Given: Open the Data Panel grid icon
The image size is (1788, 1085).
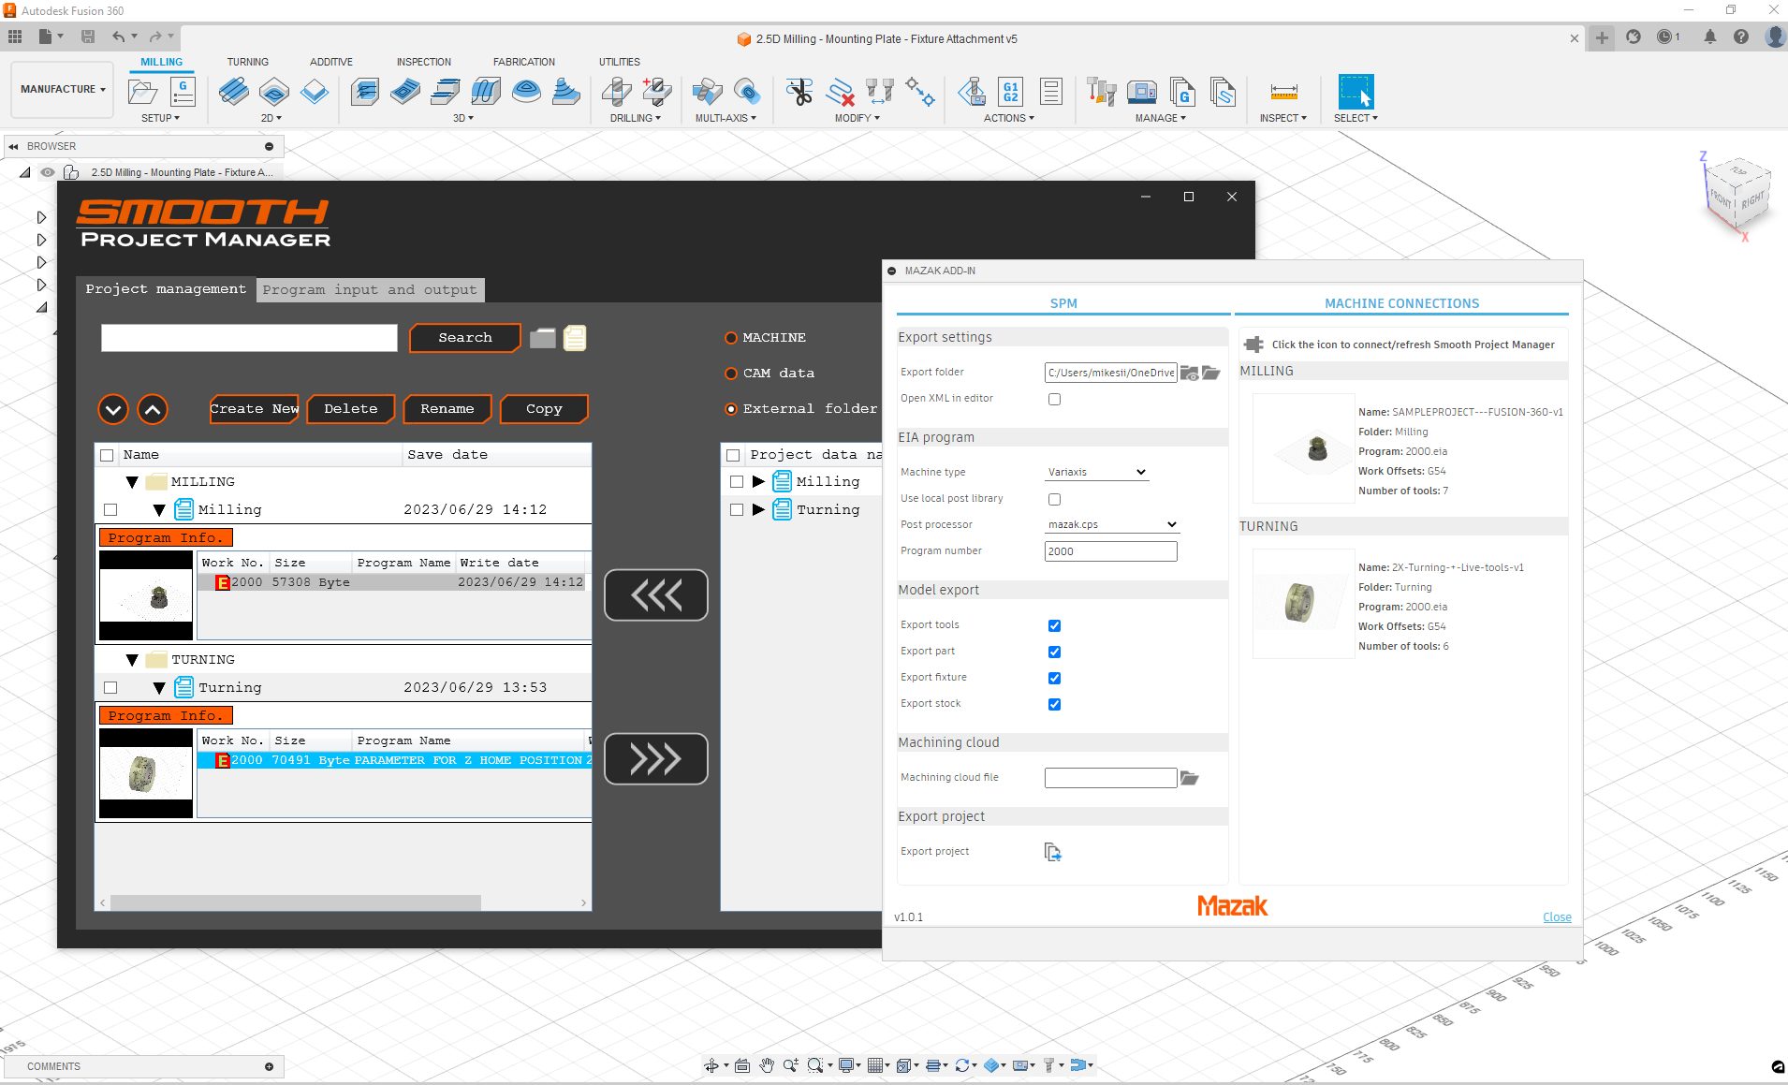Looking at the screenshot, I should coord(15,37).
